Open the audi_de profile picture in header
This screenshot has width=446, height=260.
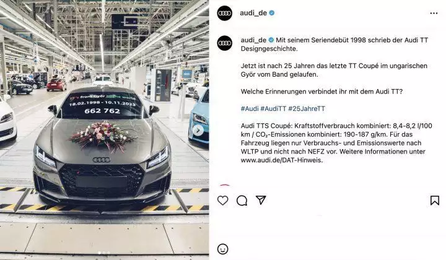tap(225, 13)
